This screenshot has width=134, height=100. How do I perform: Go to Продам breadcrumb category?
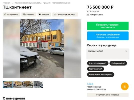coord(46,3)
